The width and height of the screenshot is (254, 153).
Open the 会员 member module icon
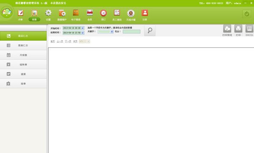(90, 13)
